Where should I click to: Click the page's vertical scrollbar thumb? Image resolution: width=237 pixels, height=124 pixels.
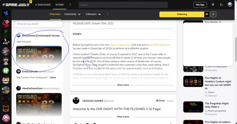236,49
